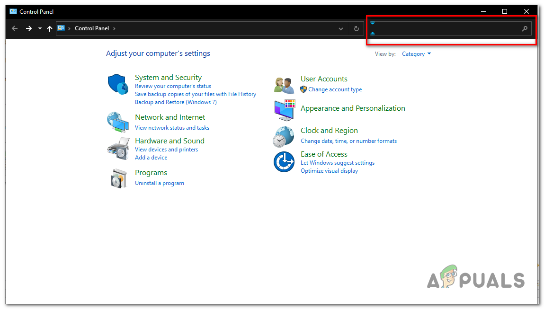Click Backup and Restore (Windows 7)
The height and width of the screenshot is (309, 544).
(x=176, y=102)
